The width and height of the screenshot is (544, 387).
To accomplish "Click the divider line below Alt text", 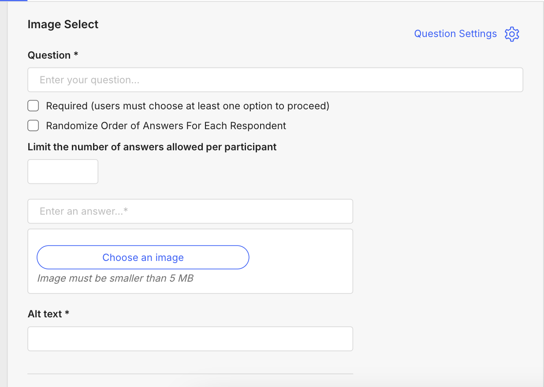I will (x=190, y=374).
